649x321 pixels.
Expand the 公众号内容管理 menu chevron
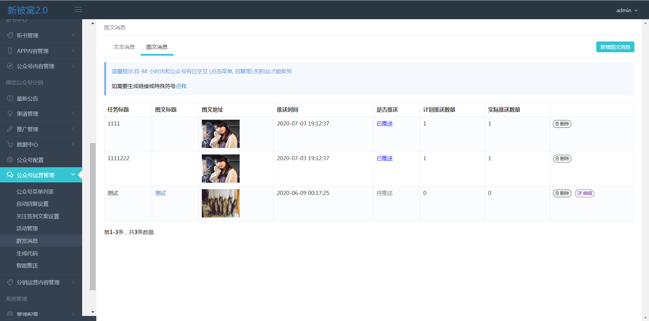click(73, 66)
